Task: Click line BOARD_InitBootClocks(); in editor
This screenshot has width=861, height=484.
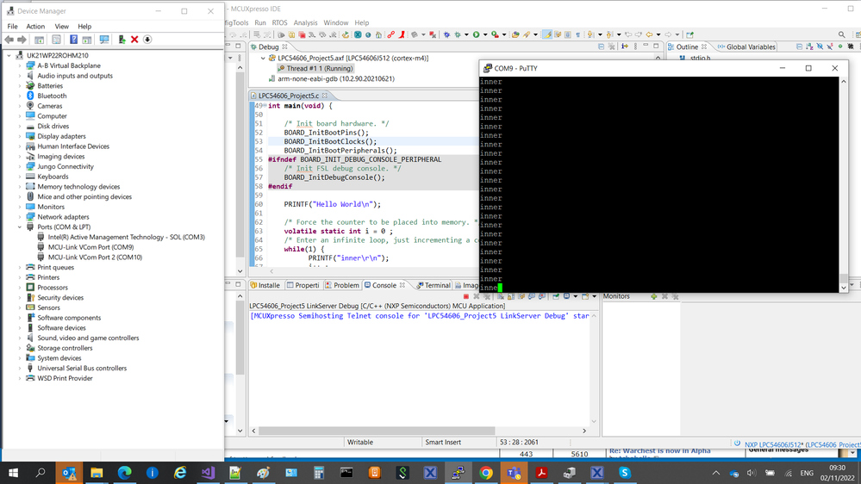Action: pyautogui.click(x=331, y=141)
